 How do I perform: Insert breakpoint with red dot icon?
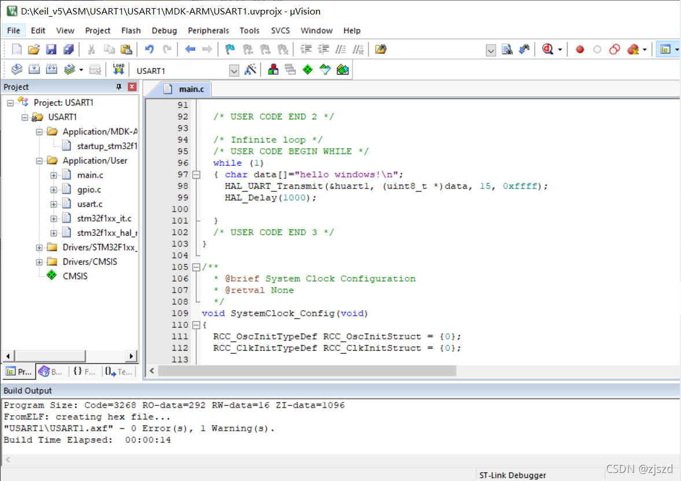pos(580,50)
